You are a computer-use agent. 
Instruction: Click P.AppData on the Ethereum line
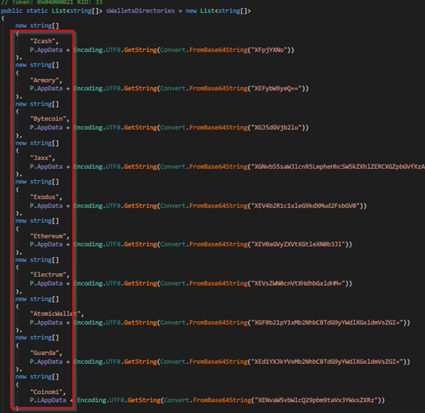pos(46,244)
